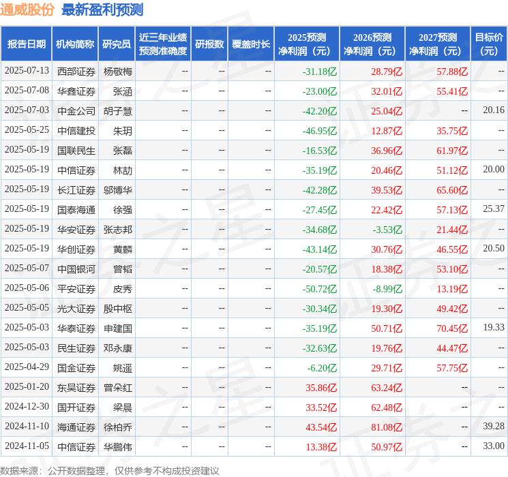508x477 pixels.
Task: Click analyst name 殷中枢
Action: (117, 309)
